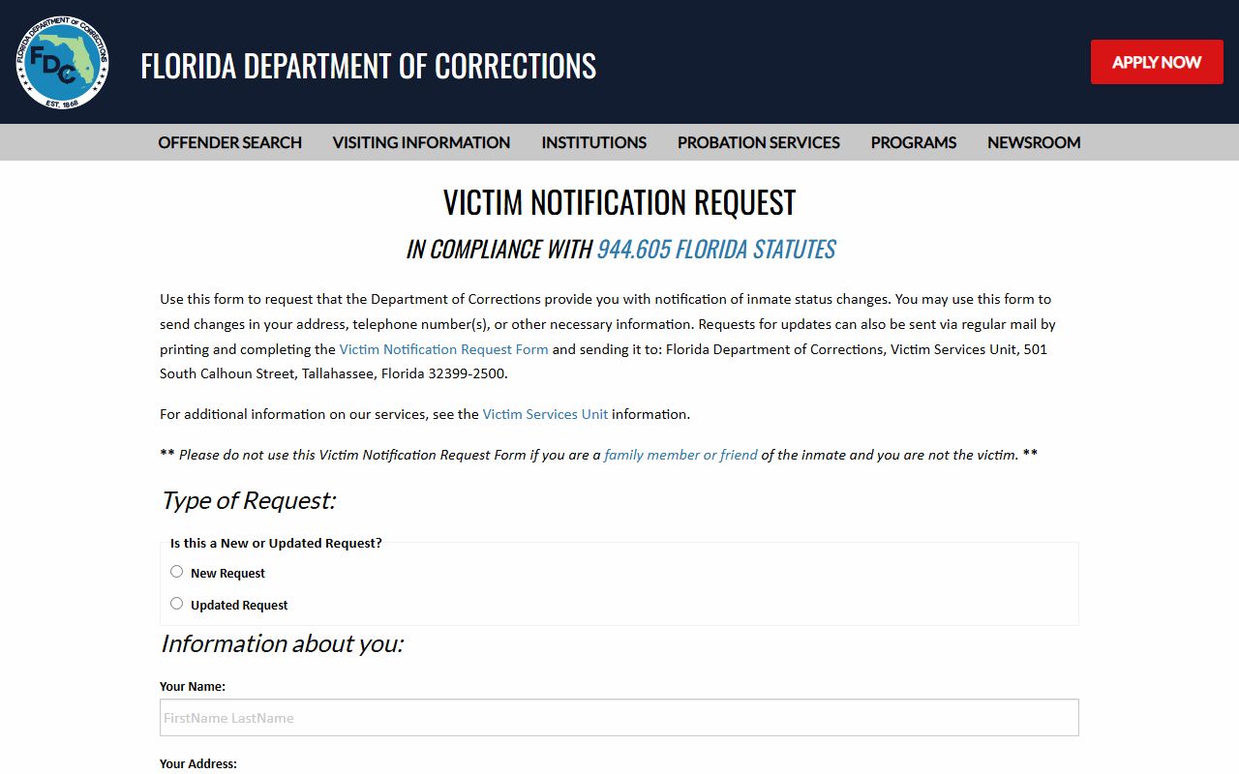Follow the family member or friend link
The image size is (1239, 774).
tap(680, 455)
